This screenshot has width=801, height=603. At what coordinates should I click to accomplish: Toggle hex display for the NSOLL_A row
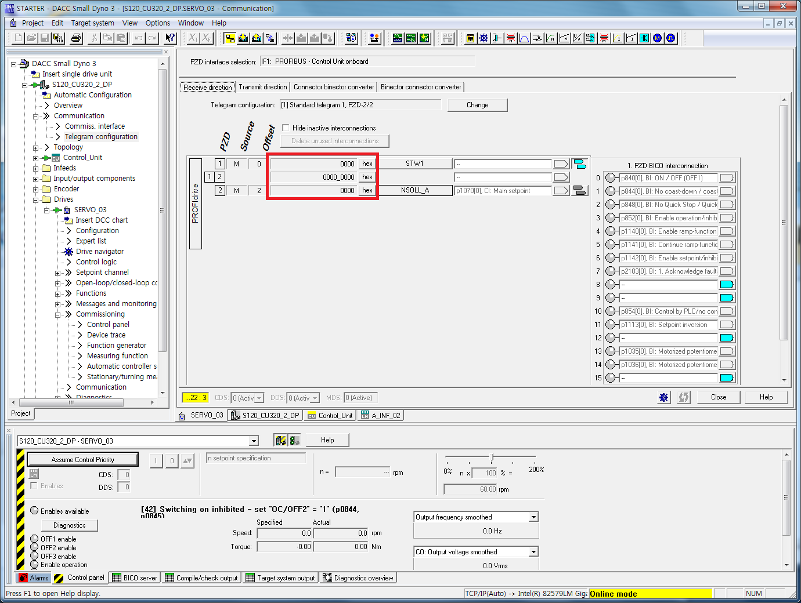click(367, 190)
